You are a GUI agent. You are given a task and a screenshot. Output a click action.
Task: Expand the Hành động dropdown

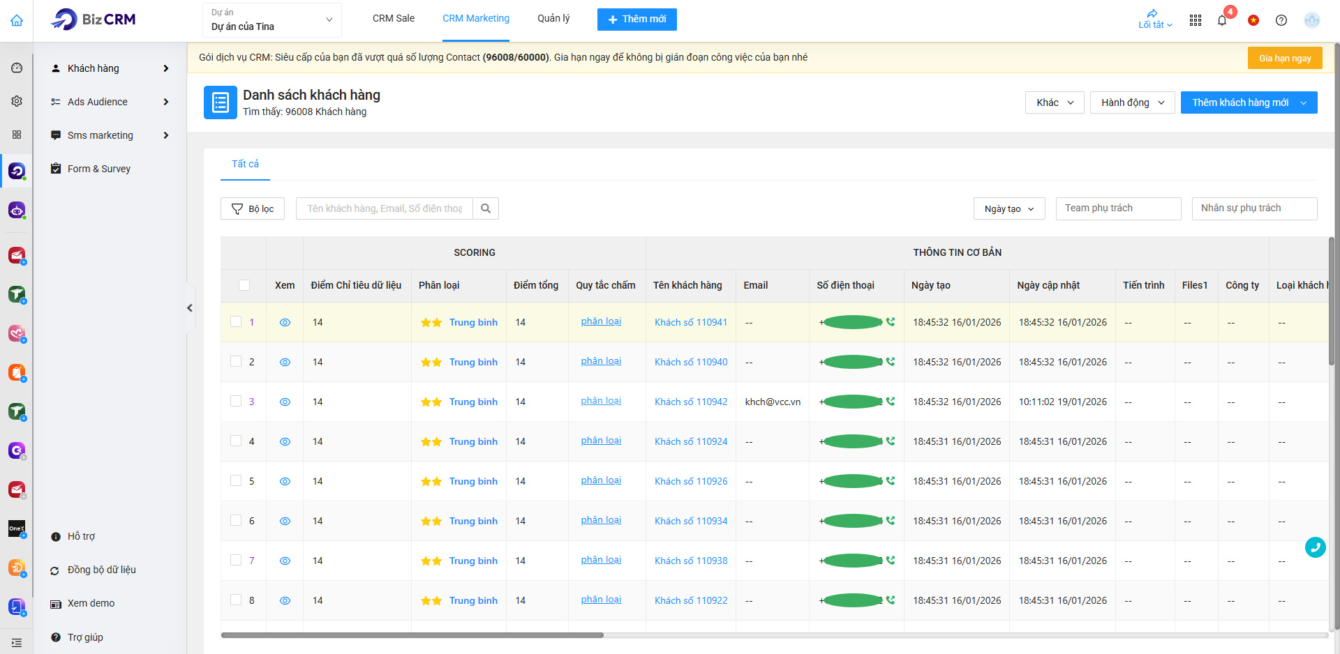click(1132, 102)
